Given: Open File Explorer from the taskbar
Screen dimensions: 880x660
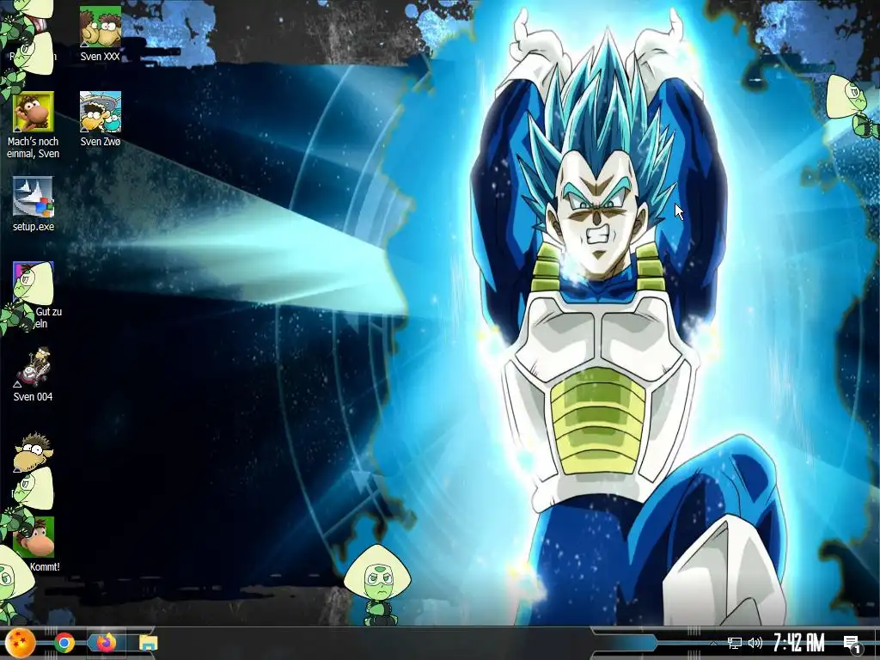Looking at the screenshot, I should pyautogui.click(x=148, y=643).
